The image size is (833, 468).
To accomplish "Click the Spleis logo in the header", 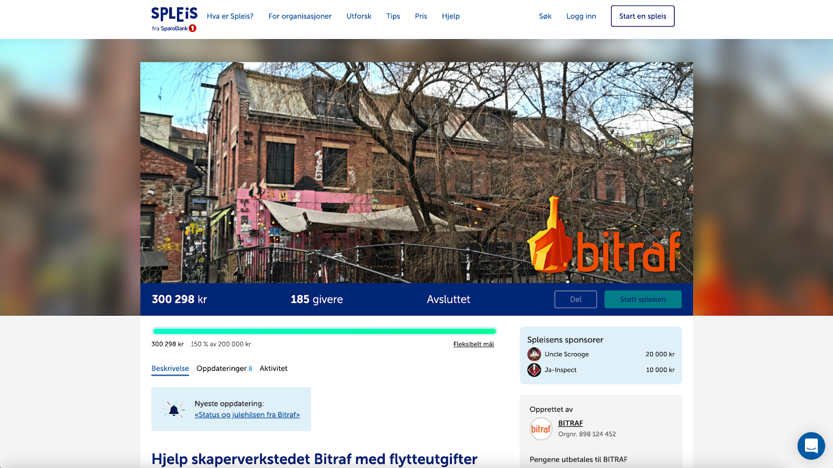I will tap(174, 19).
